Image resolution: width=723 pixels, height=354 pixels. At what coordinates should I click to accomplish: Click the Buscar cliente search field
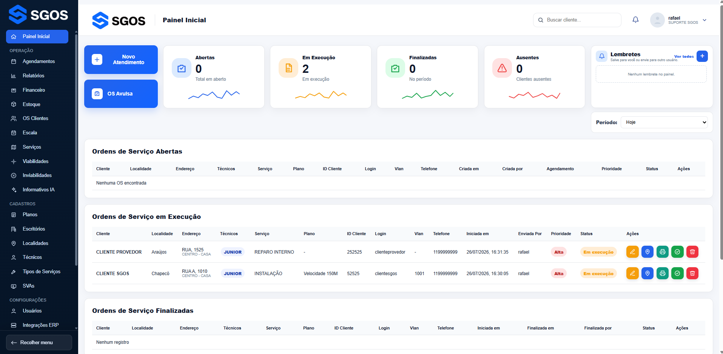577,20
